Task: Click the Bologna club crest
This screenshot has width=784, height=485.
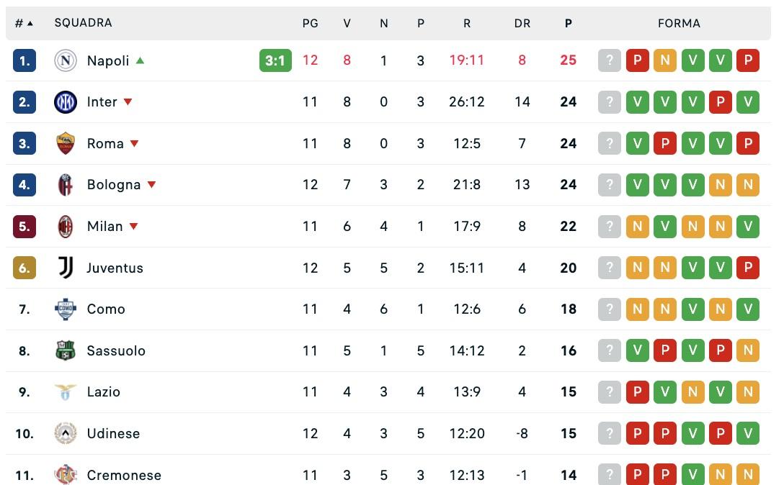Action: pos(66,184)
